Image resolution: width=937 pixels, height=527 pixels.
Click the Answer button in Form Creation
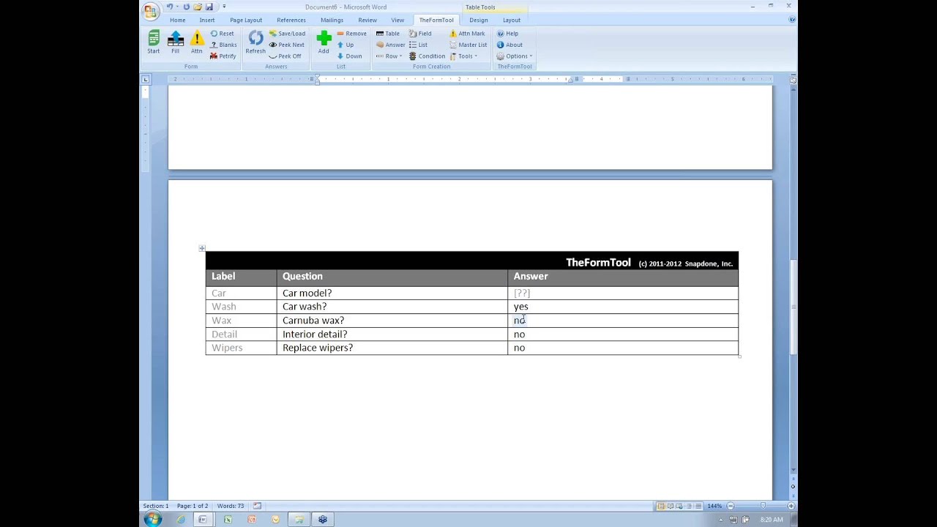pos(390,45)
